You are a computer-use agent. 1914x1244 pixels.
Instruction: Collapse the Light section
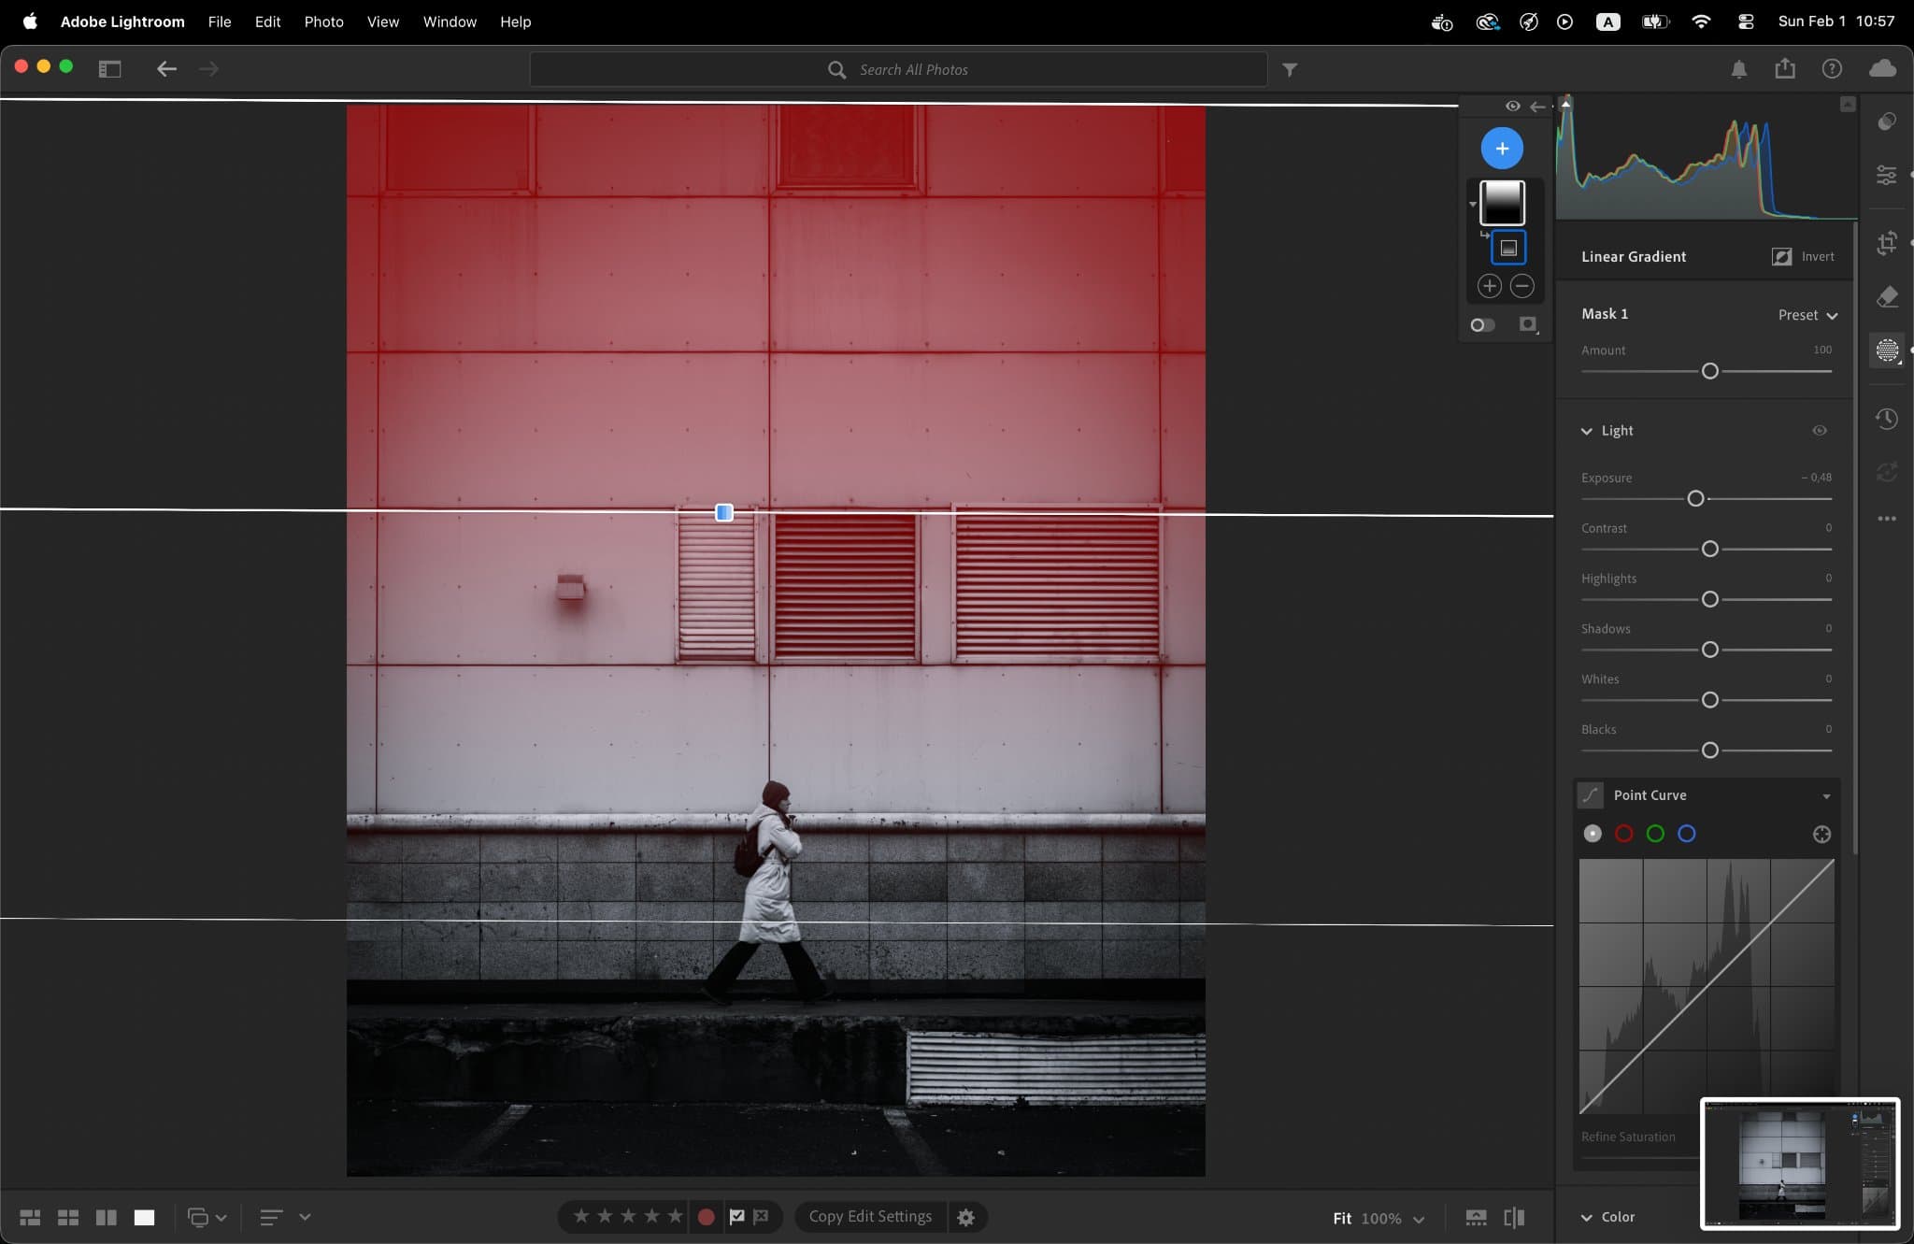tap(1586, 431)
